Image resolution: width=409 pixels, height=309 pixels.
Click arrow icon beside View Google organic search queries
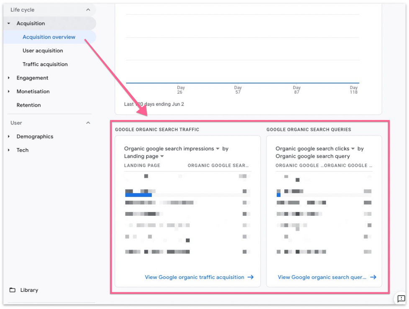(373, 277)
